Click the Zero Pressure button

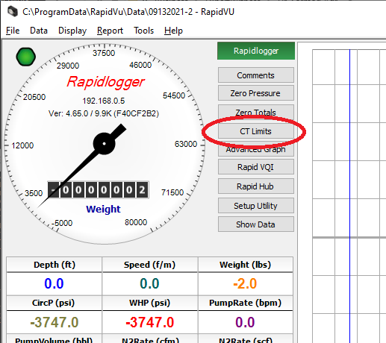pyautogui.click(x=256, y=93)
